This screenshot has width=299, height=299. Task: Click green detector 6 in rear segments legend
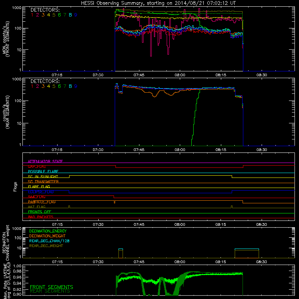[x=59, y=86]
